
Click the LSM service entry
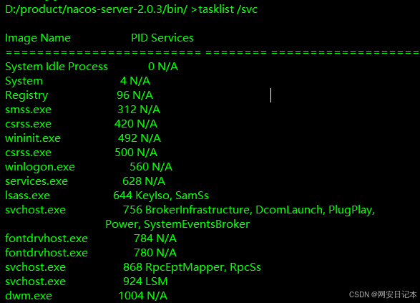click(x=157, y=282)
